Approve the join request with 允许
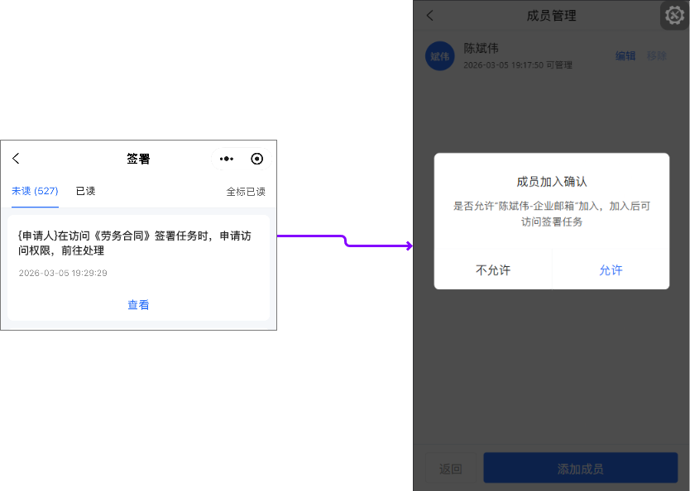The height and width of the screenshot is (491, 690). [x=611, y=270]
